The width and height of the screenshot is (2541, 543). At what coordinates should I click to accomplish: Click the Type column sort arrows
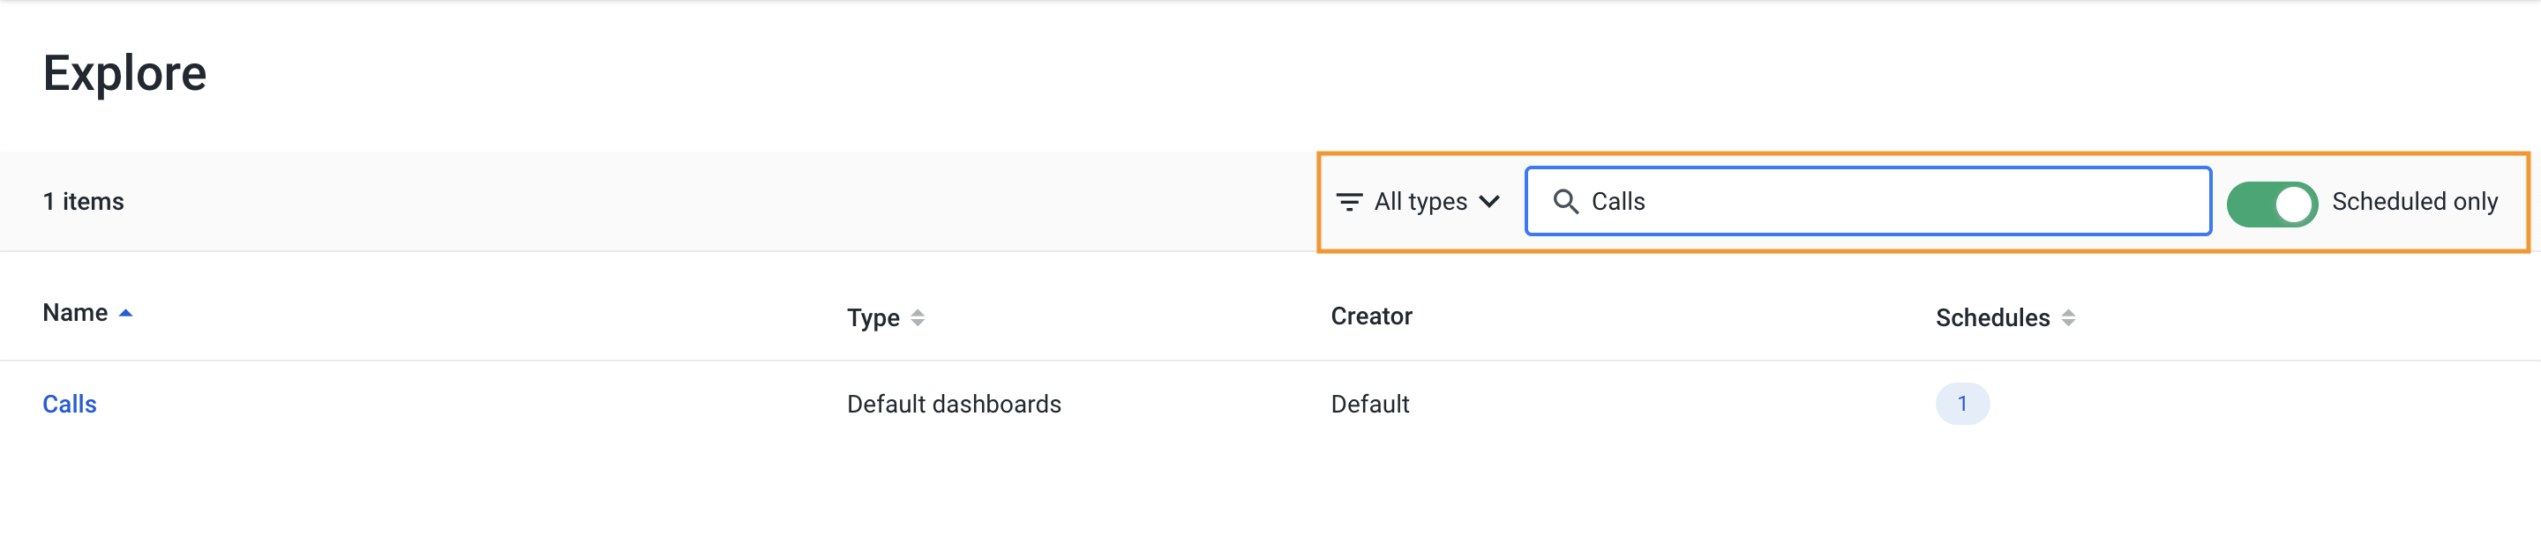(x=918, y=318)
